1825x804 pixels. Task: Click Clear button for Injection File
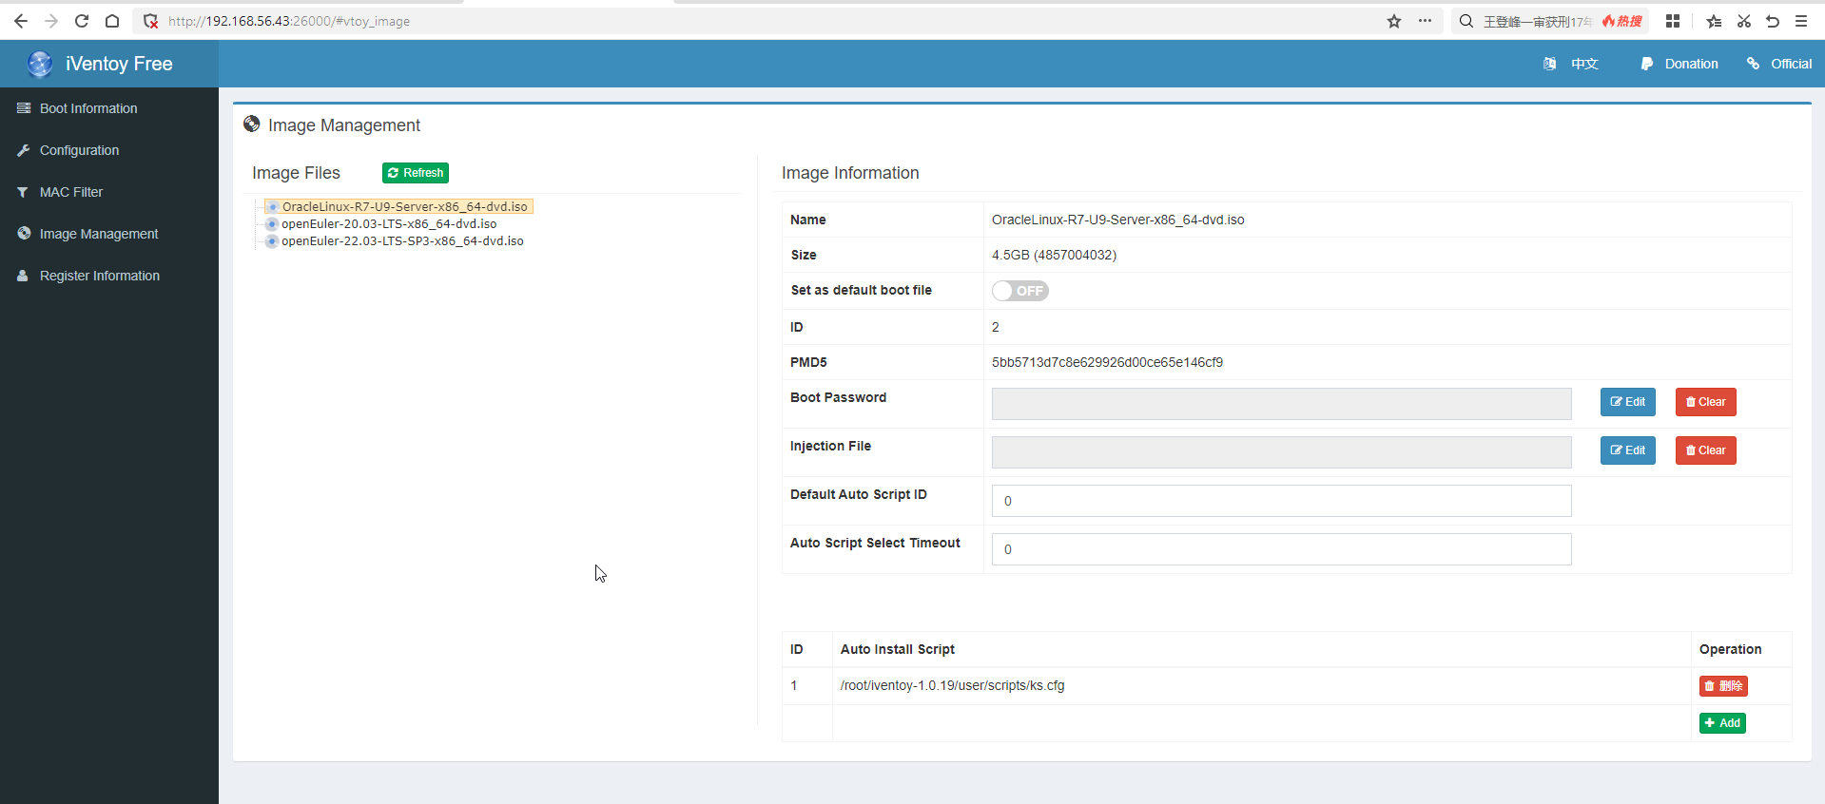[1705, 450]
